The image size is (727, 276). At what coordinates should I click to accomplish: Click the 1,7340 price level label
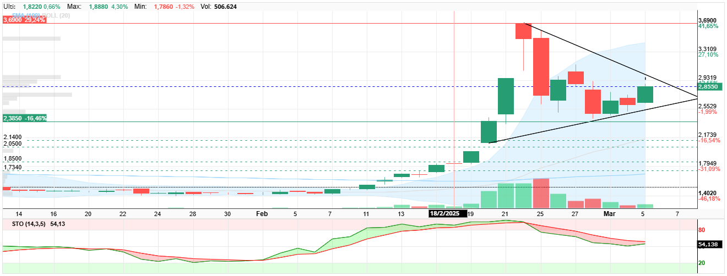pos(13,167)
